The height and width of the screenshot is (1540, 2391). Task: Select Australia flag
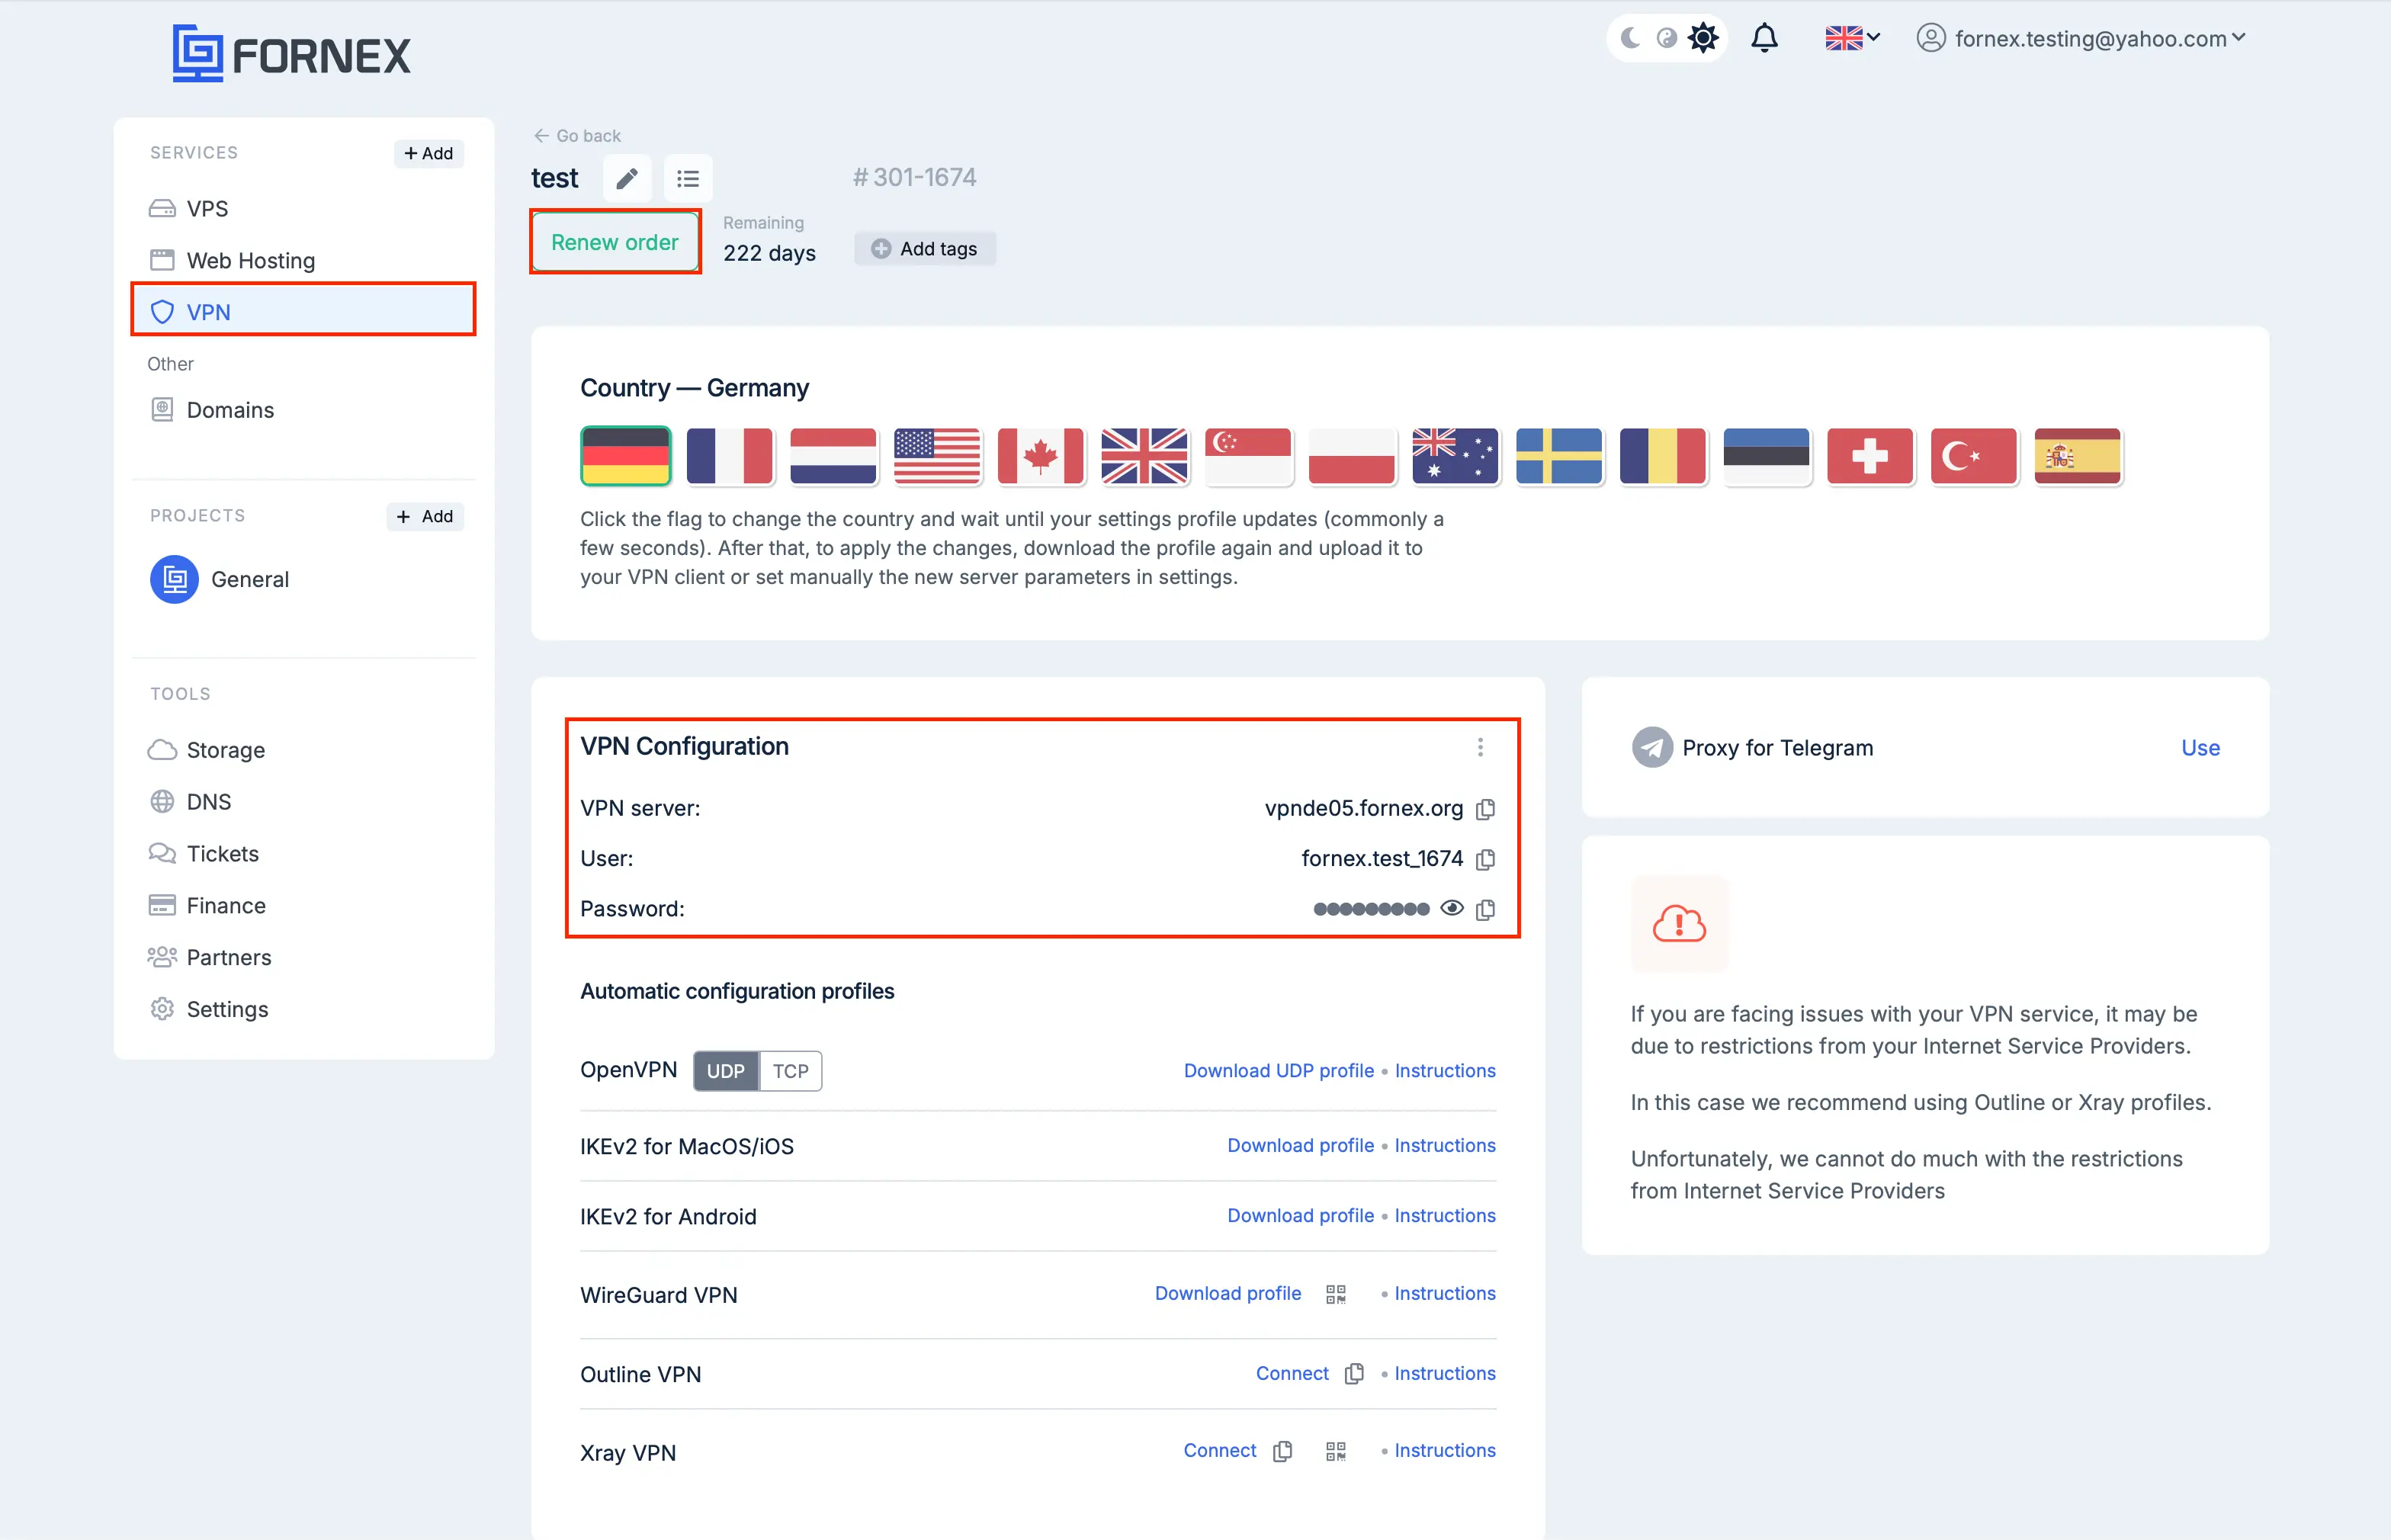tap(1455, 456)
